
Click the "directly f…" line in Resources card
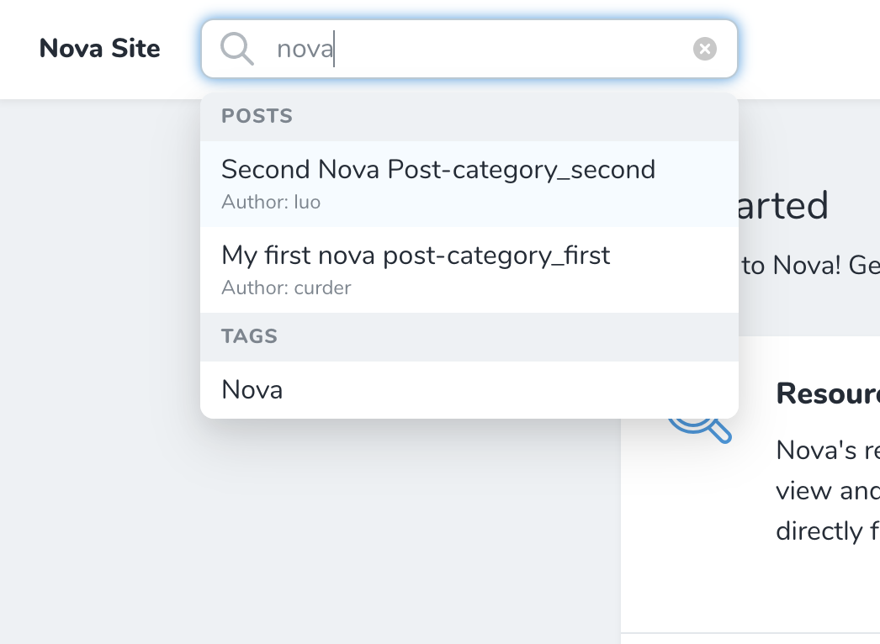pos(828,531)
